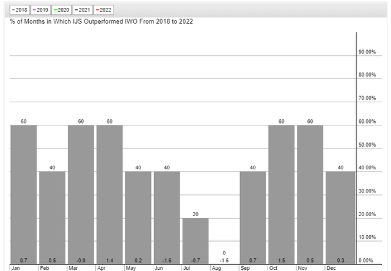Click the May axis label

tap(131, 268)
